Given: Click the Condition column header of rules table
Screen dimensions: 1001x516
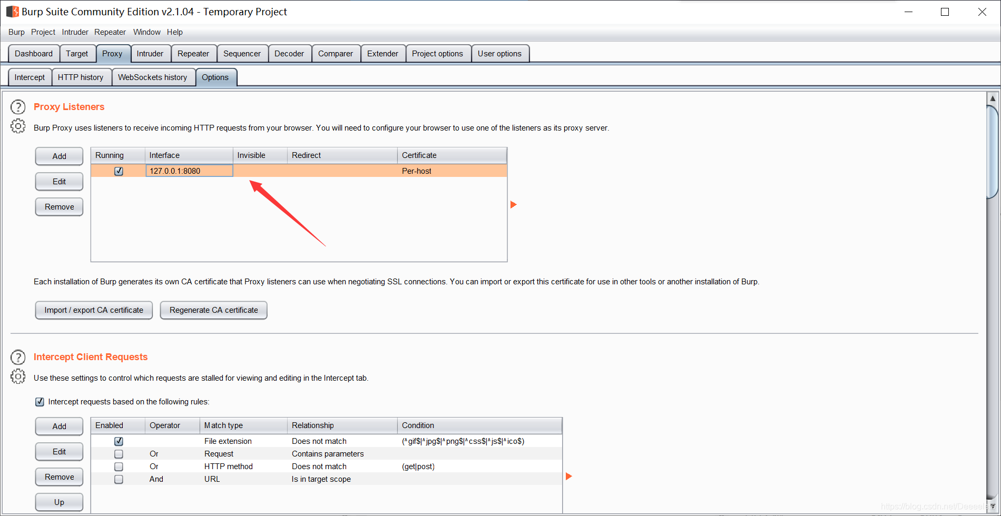Looking at the screenshot, I should click(479, 425).
